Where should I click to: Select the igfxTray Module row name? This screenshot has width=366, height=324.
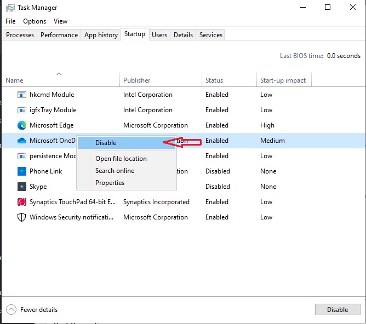[x=53, y=110]
